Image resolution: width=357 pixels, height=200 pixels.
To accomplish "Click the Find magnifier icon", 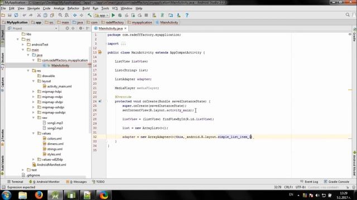I will coord(60,15).
